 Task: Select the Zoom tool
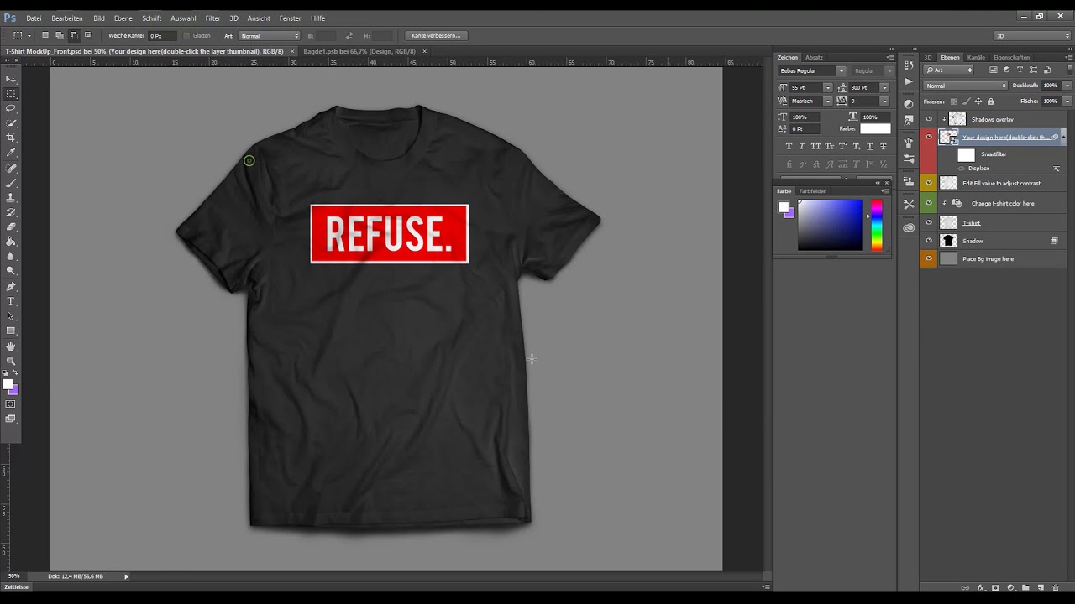coord(11,361)
